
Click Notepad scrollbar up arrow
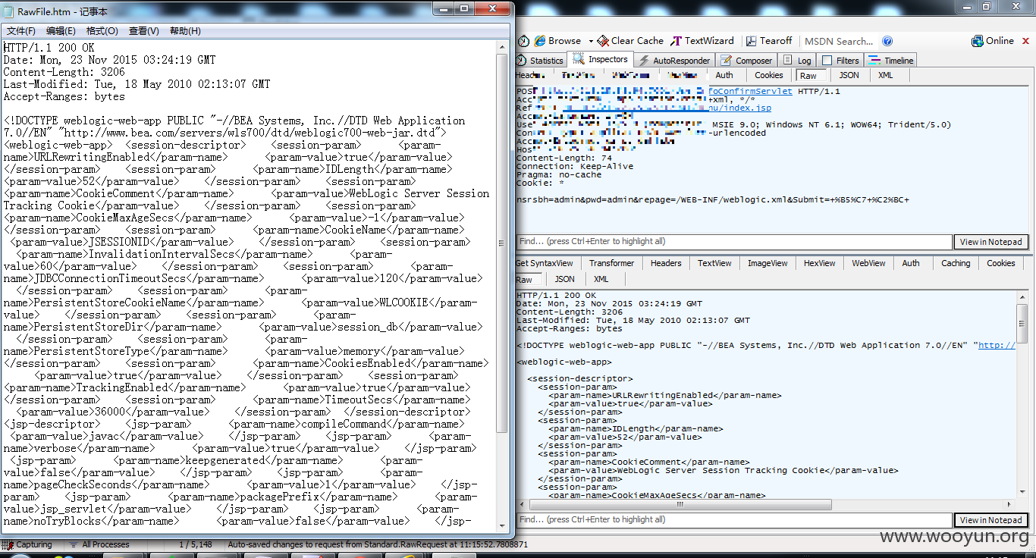pos(502,46)
